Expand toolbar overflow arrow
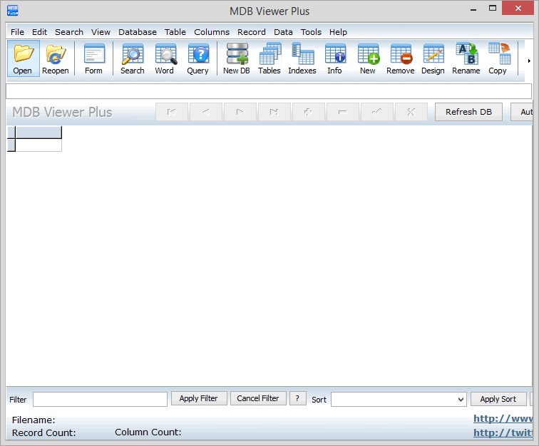The height and width of the screenshot is (446, 539). tap(528, 61)
